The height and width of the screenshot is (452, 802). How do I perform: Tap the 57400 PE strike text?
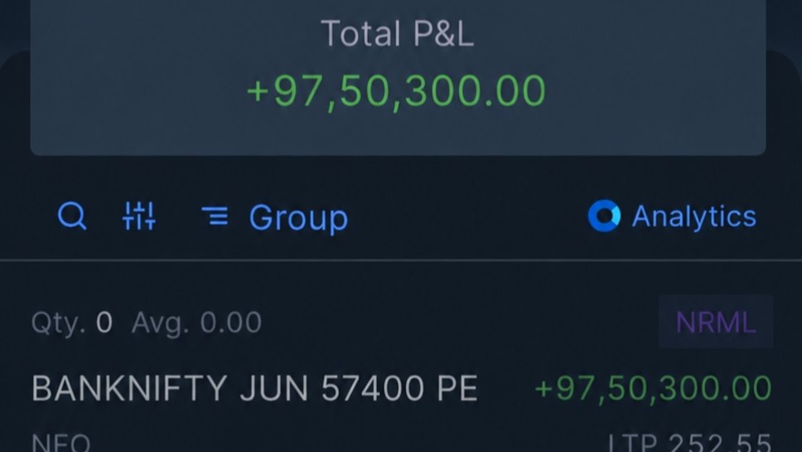pyautogui.click(x=399, y=388)
